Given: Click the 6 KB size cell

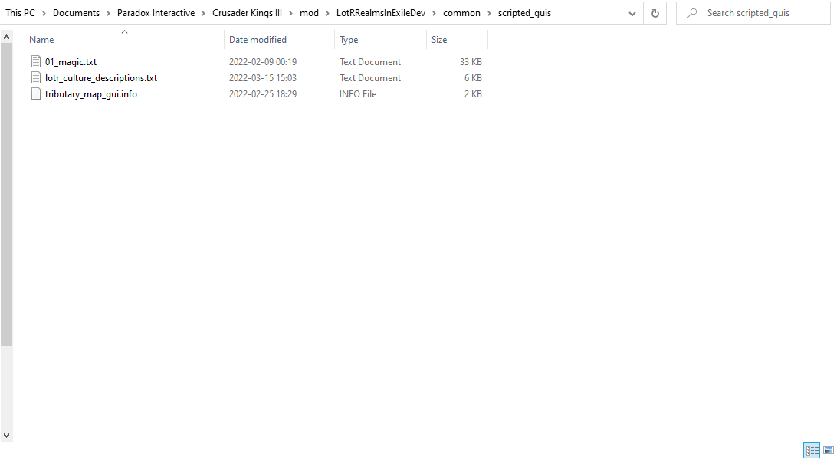Looking at the screenshot, I should click(x=473, y=78).
